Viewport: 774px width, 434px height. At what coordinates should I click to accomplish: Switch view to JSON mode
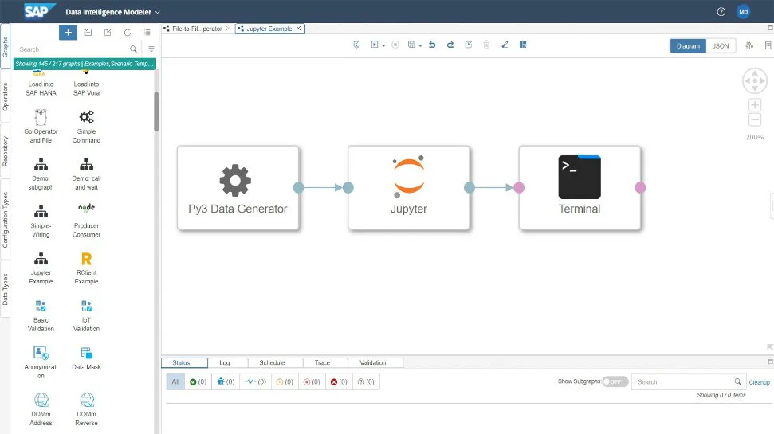click(x=721, y=46)
